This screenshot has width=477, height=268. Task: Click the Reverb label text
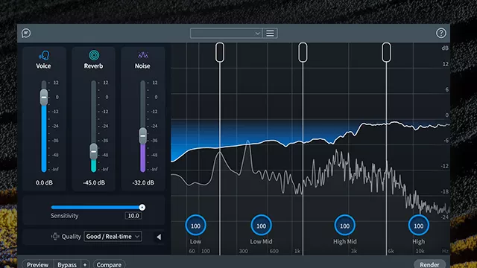pyautogui.click(x=93, y=66)
